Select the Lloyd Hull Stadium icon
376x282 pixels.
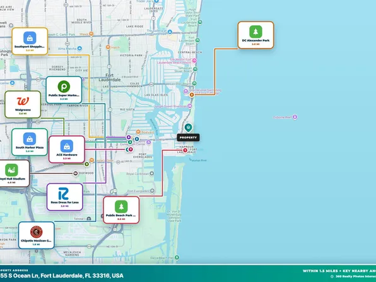click(x=11, y=170)
